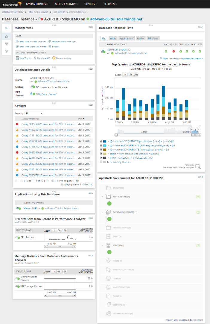The height and width of the screenshot is (324, 210).
Task: Set Memory chart zoom to 6h
Action: click(x=59, y=271)
